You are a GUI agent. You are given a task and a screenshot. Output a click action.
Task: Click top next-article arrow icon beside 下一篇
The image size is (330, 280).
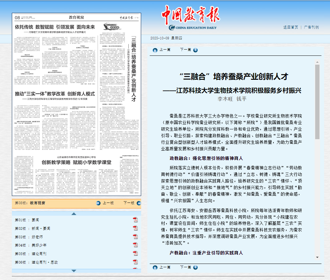point(195,50)
